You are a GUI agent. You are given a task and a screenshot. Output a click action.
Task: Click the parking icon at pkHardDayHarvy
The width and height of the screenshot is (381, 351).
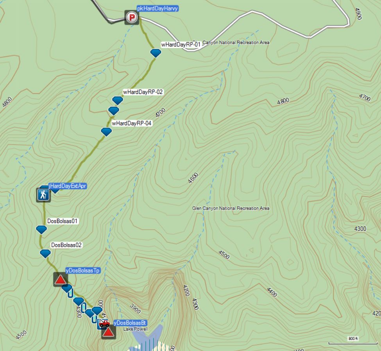132,18
